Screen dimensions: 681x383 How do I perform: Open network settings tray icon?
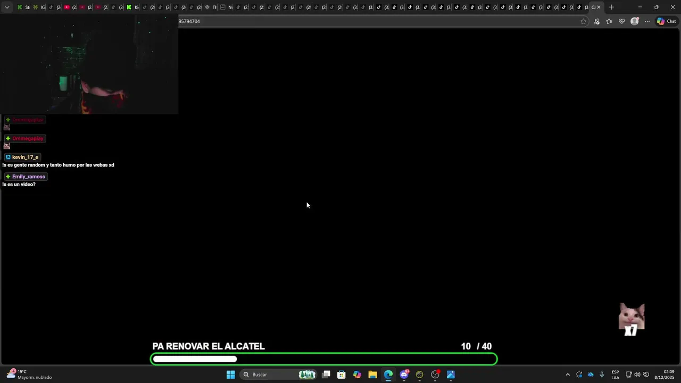[628, 374]
